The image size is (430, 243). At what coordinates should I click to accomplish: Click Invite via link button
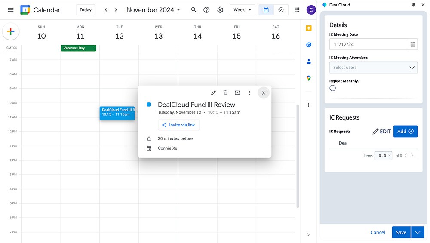pos(179,125)
